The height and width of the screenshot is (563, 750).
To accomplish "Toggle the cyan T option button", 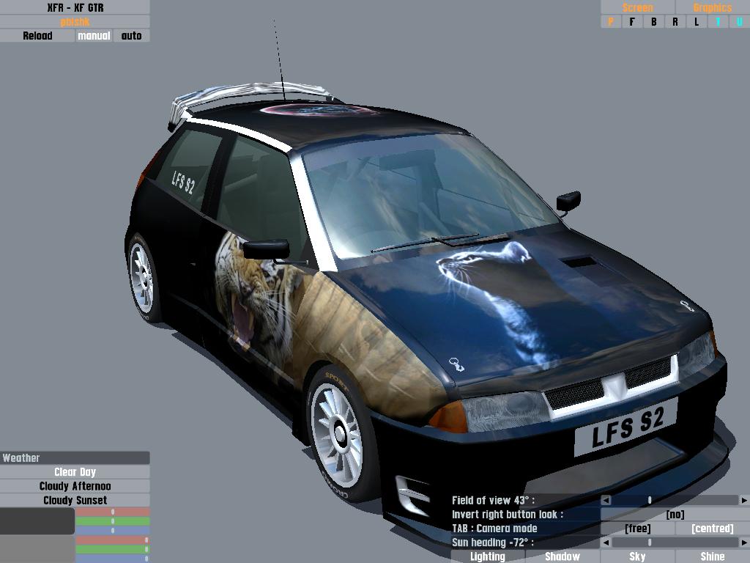I will (x=719, y=21).
